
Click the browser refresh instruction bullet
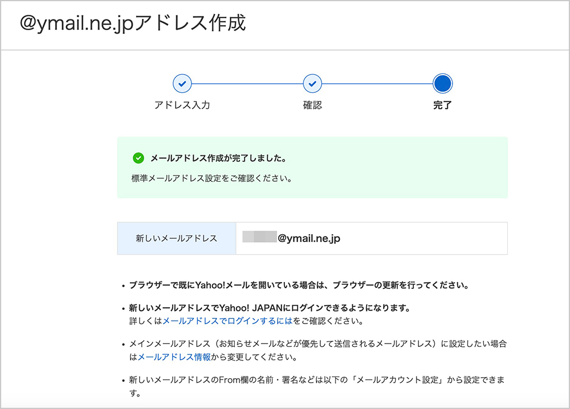[299, 285]
